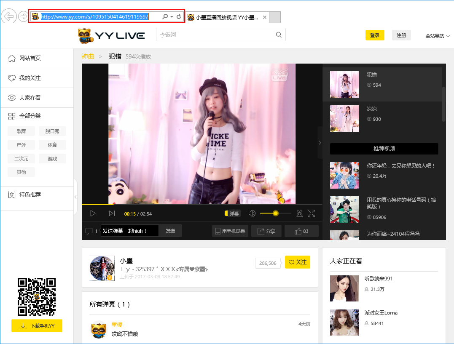Click the 分享 share button
The width and height of the screenshot is (454, 344).
coord(266,231)
